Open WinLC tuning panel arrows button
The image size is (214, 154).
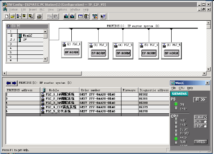click(x=200, y=100)
